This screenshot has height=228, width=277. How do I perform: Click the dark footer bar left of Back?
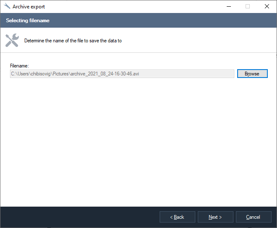click(x=80, y=217)
